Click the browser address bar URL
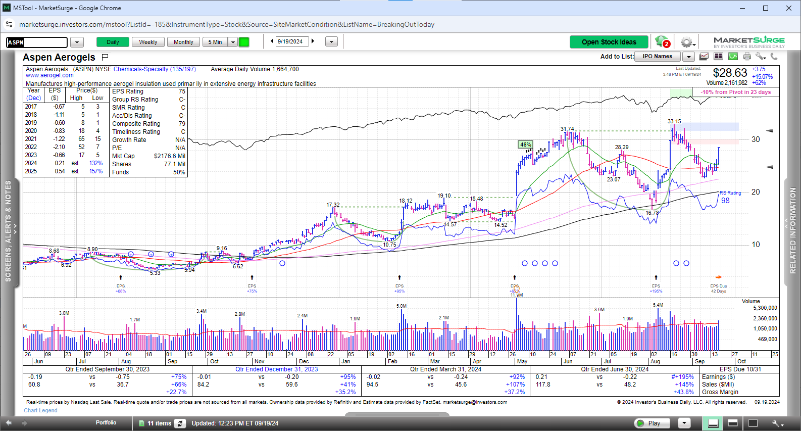 (227, 24)
